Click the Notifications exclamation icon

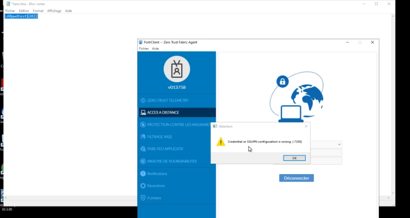click(x=143, y=174)
